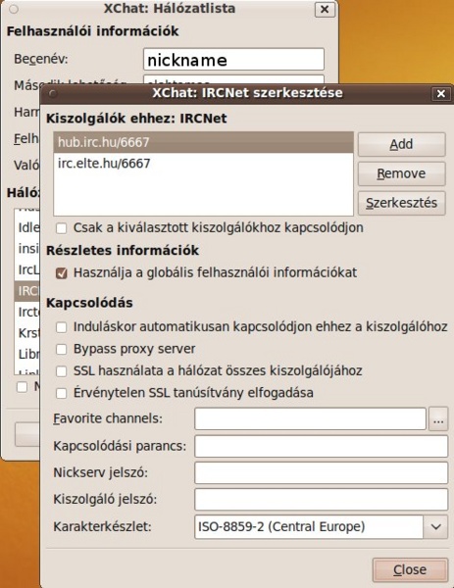Select the highlighted IRCNet row in Hálózatlista
The height and width of the screenshot is (588, 454).
(27, 291)
